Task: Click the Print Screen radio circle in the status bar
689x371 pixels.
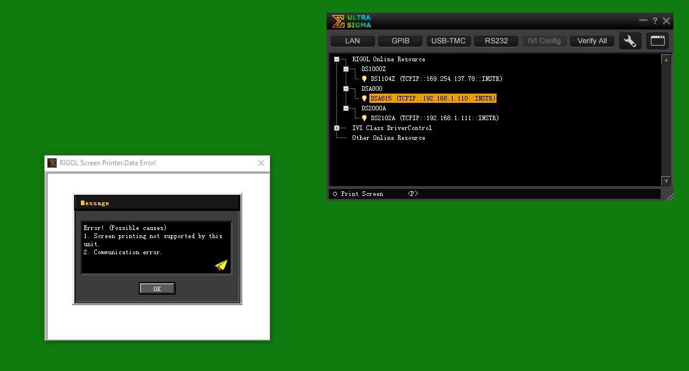Action: (335, 194)
